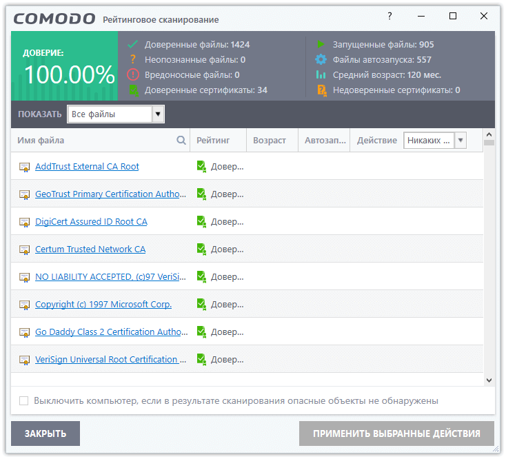This screenshot has height=459, width=506.
Task: Click untrusted certificates icon in summary panel
Action: (x=322, y=91)
